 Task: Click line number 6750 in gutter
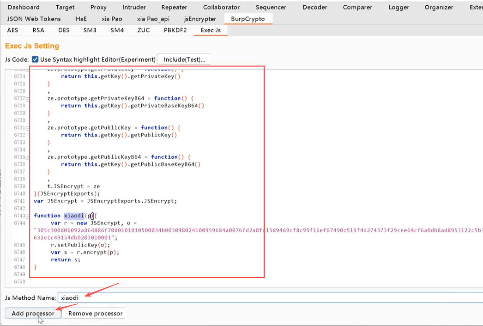19,281
